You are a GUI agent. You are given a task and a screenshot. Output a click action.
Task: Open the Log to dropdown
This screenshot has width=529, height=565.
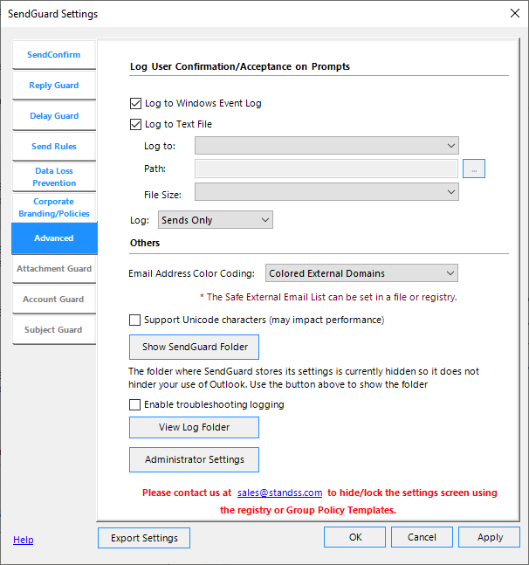[326, 146]
